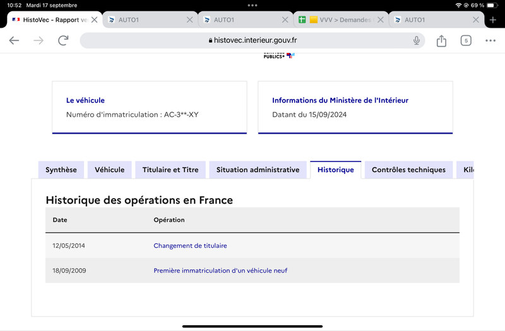Show all 5 open tabs
The height and width of the screenshot is (331, 505).
[x=466, y=40]
